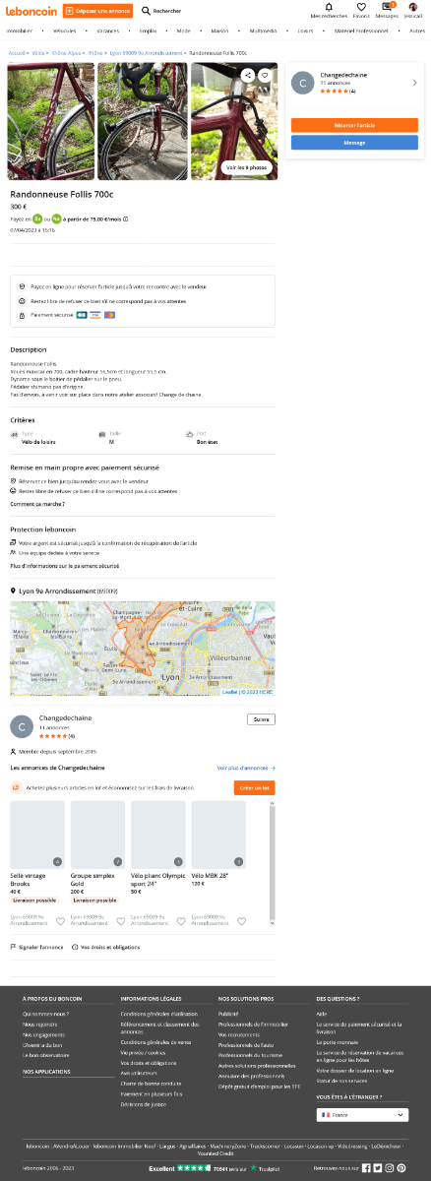Click the share icon on photo
The width and height of the screenshot is (431, 1181).
[248, 75]
